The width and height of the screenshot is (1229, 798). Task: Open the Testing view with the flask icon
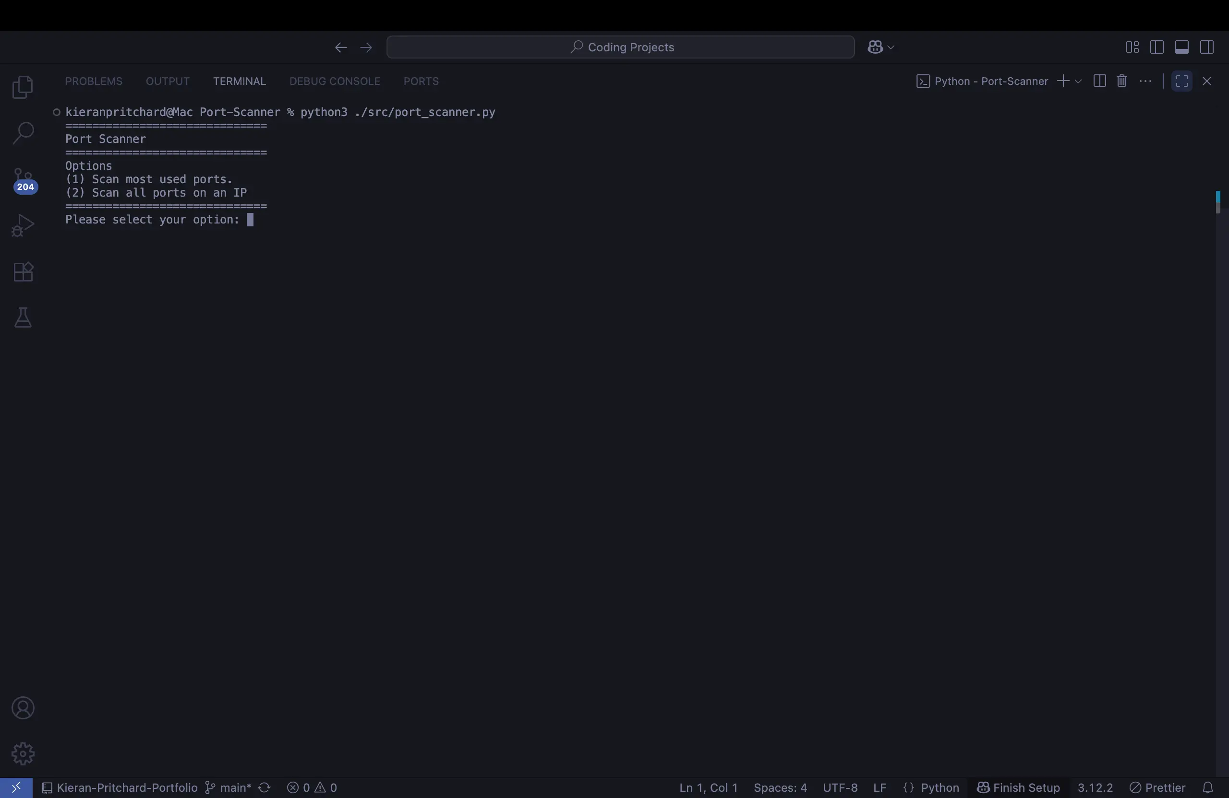tap(23, 318)
